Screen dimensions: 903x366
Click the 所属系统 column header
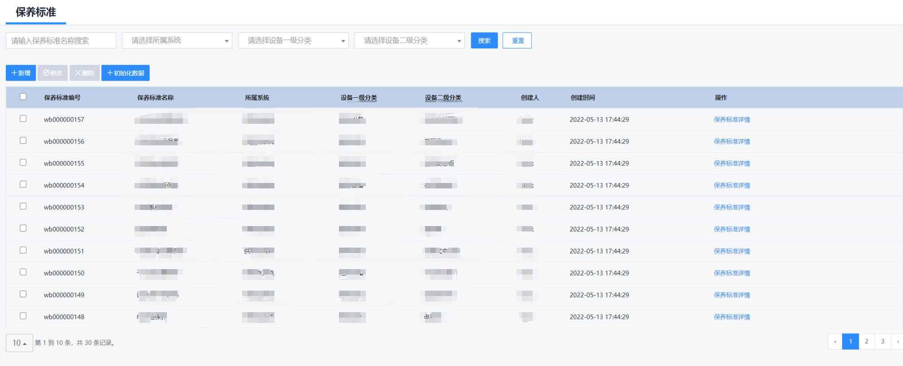pos(257,98)
